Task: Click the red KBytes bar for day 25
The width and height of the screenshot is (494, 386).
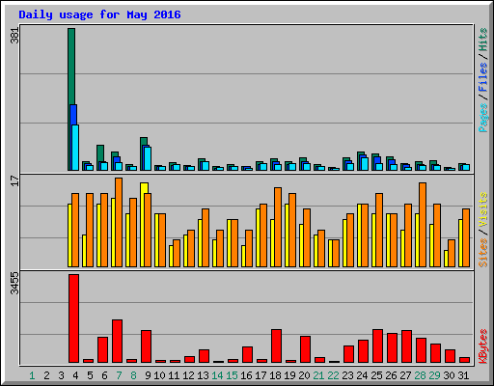Action: 377,346
